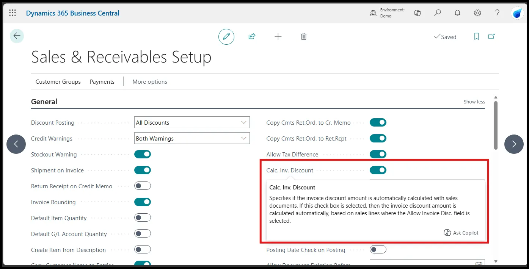
Task: Click the page scrollbar thumb
Action: click(496, 125)
